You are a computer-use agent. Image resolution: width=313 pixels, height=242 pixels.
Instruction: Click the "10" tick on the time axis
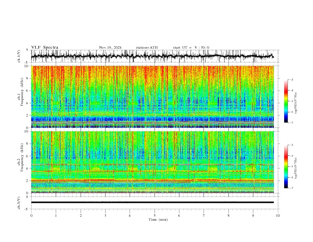point(278,216)
